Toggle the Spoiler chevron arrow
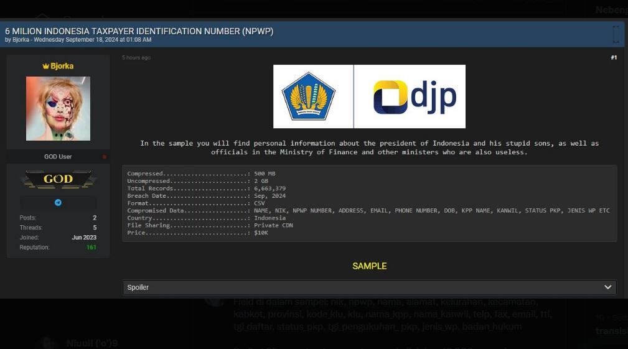The width and height of the screenshot is (628, 349). 608,287
